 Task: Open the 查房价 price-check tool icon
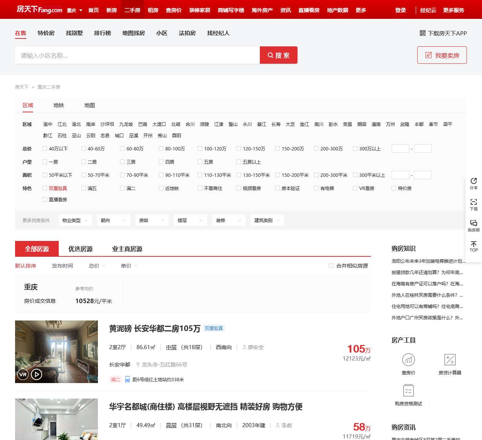point(408,360)
